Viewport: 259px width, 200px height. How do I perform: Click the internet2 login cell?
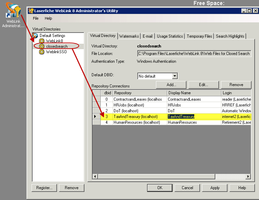[236, 117]
